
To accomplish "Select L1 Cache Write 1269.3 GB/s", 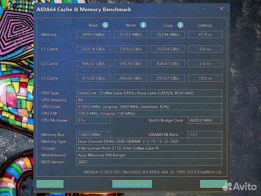I will pos(130,49).
